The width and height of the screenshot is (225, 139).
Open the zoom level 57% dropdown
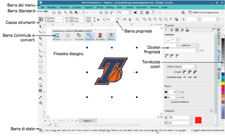pos(130,13)
